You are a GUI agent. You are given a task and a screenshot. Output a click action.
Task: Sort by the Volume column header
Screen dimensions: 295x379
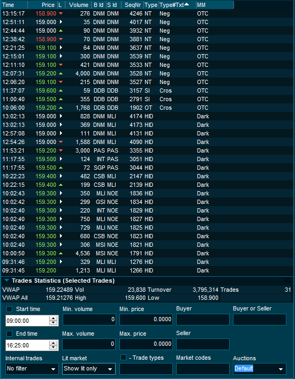(x=78, y=5)
